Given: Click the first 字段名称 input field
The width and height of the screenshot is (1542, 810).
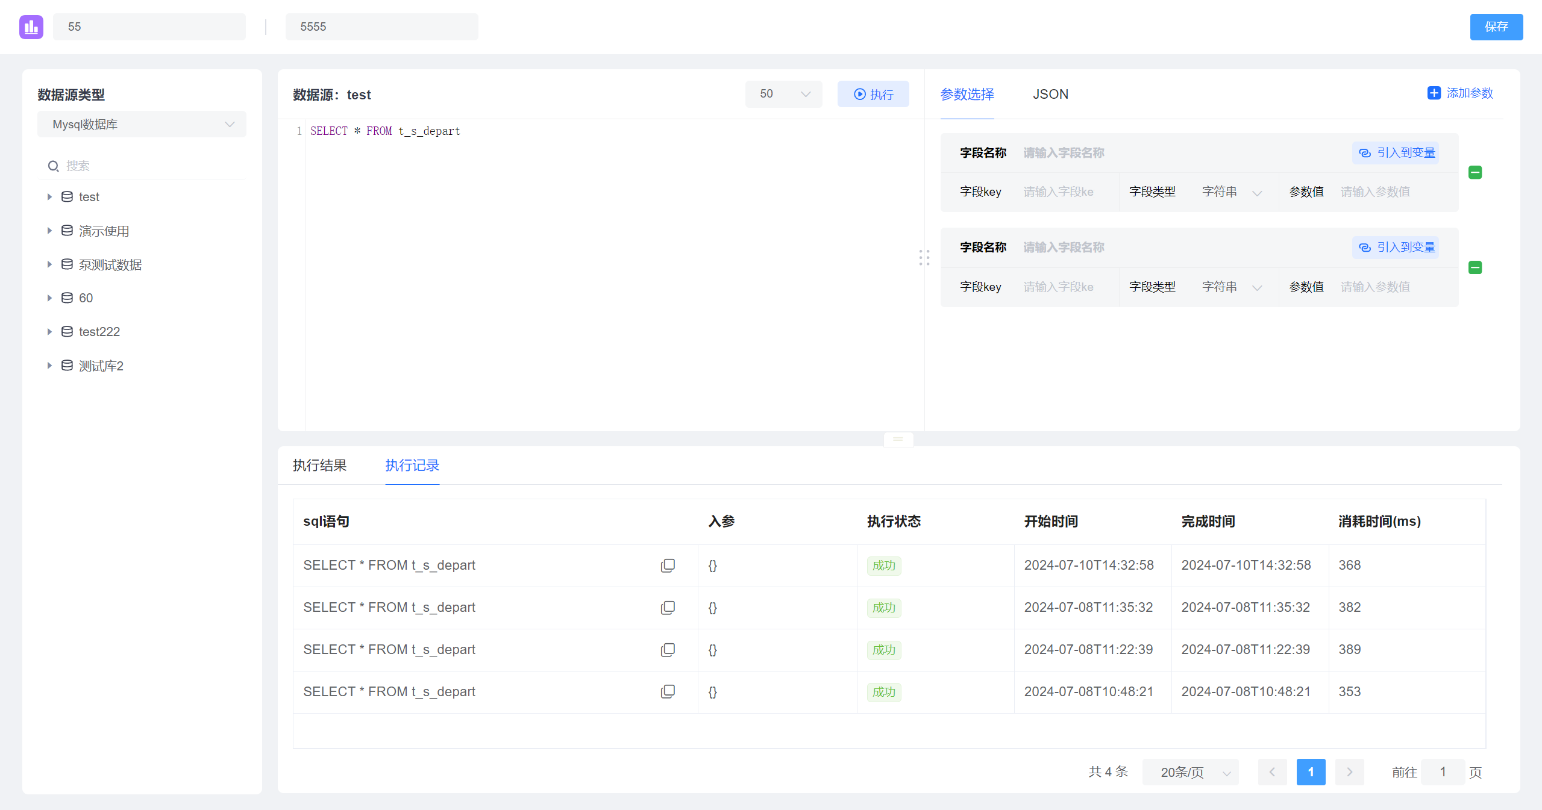Looking at the screenshot, I should [x=1181, y=153].
